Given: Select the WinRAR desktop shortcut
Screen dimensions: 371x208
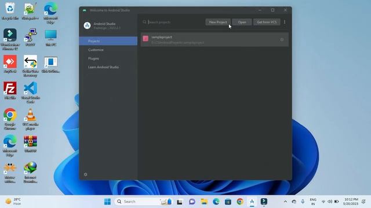Looking at the screenshot, I should 30,144.
